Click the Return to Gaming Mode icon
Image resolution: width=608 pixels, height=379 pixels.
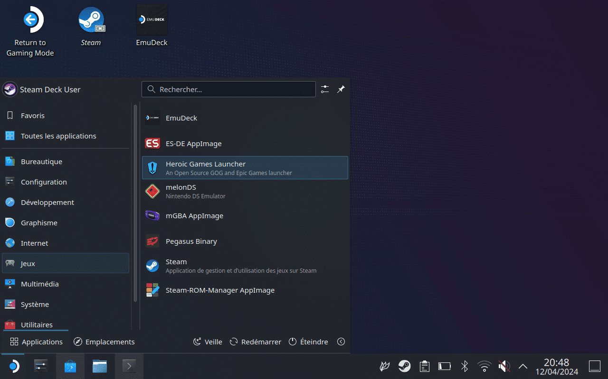[30, 21]
